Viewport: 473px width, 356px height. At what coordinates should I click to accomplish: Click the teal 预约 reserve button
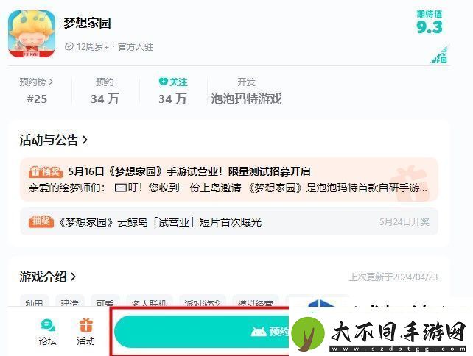[x=202, y=332]
